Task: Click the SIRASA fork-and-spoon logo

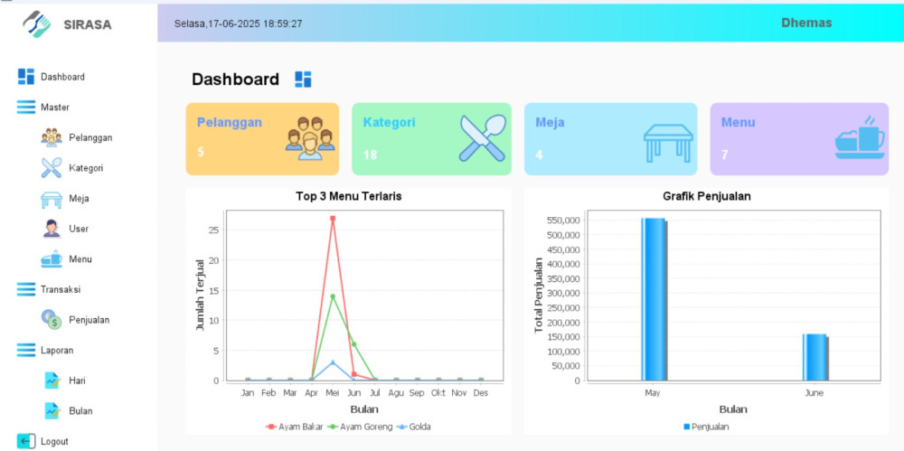Action: (36, 24)
